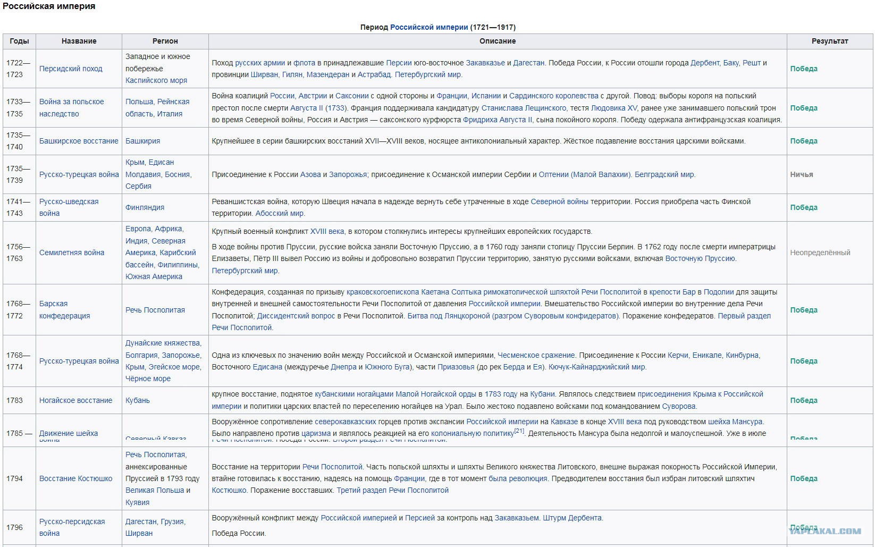Open the Восточную Пруссию link
Screen dimensions: 875x547
click(701, 258)
